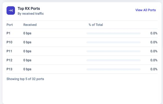163x104 pixels.
Task: Click 'Showing top 5 of 32 ports' text
Action: 25,79
